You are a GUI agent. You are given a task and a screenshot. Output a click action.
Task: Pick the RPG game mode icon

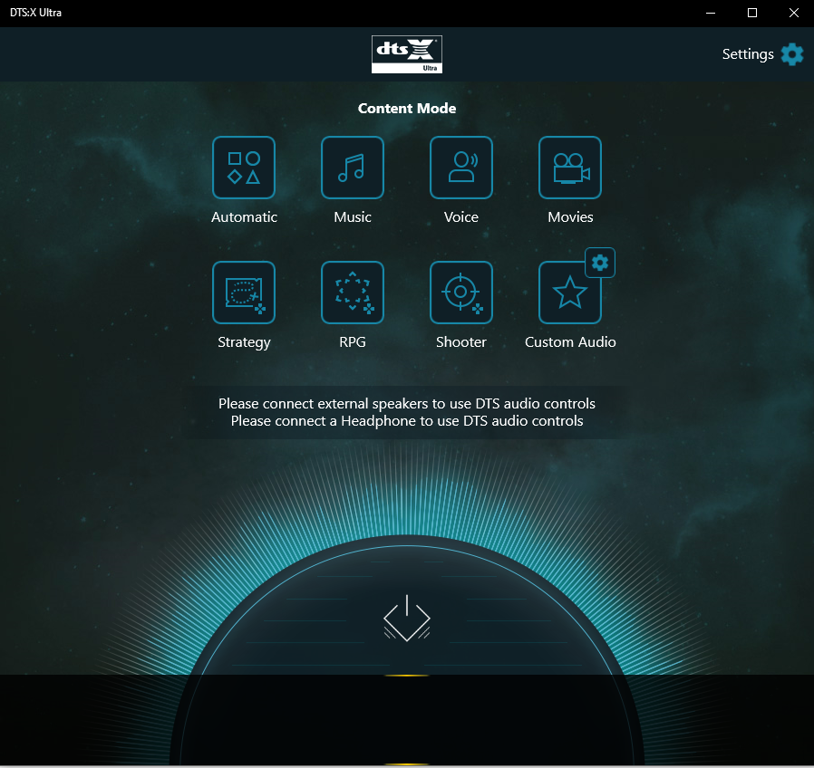tap(353, 293)
